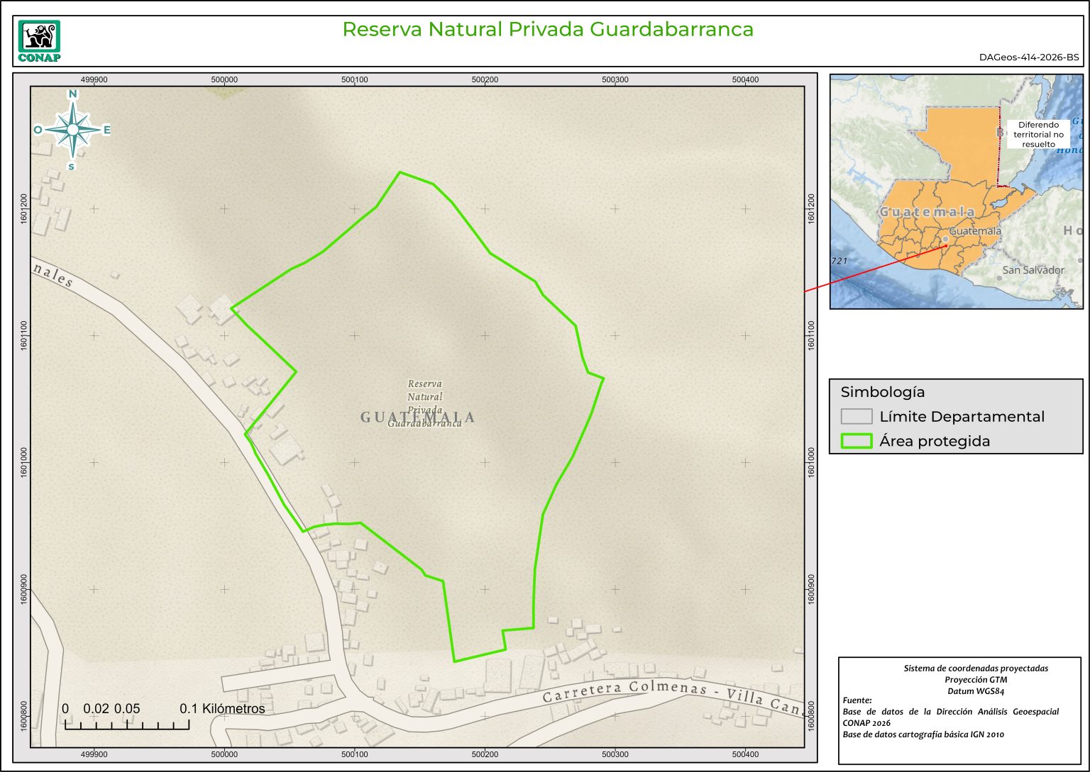Click the italic reserve name label inside polygon
This screenshot has width=1090, height=772.
click(424, 403)
